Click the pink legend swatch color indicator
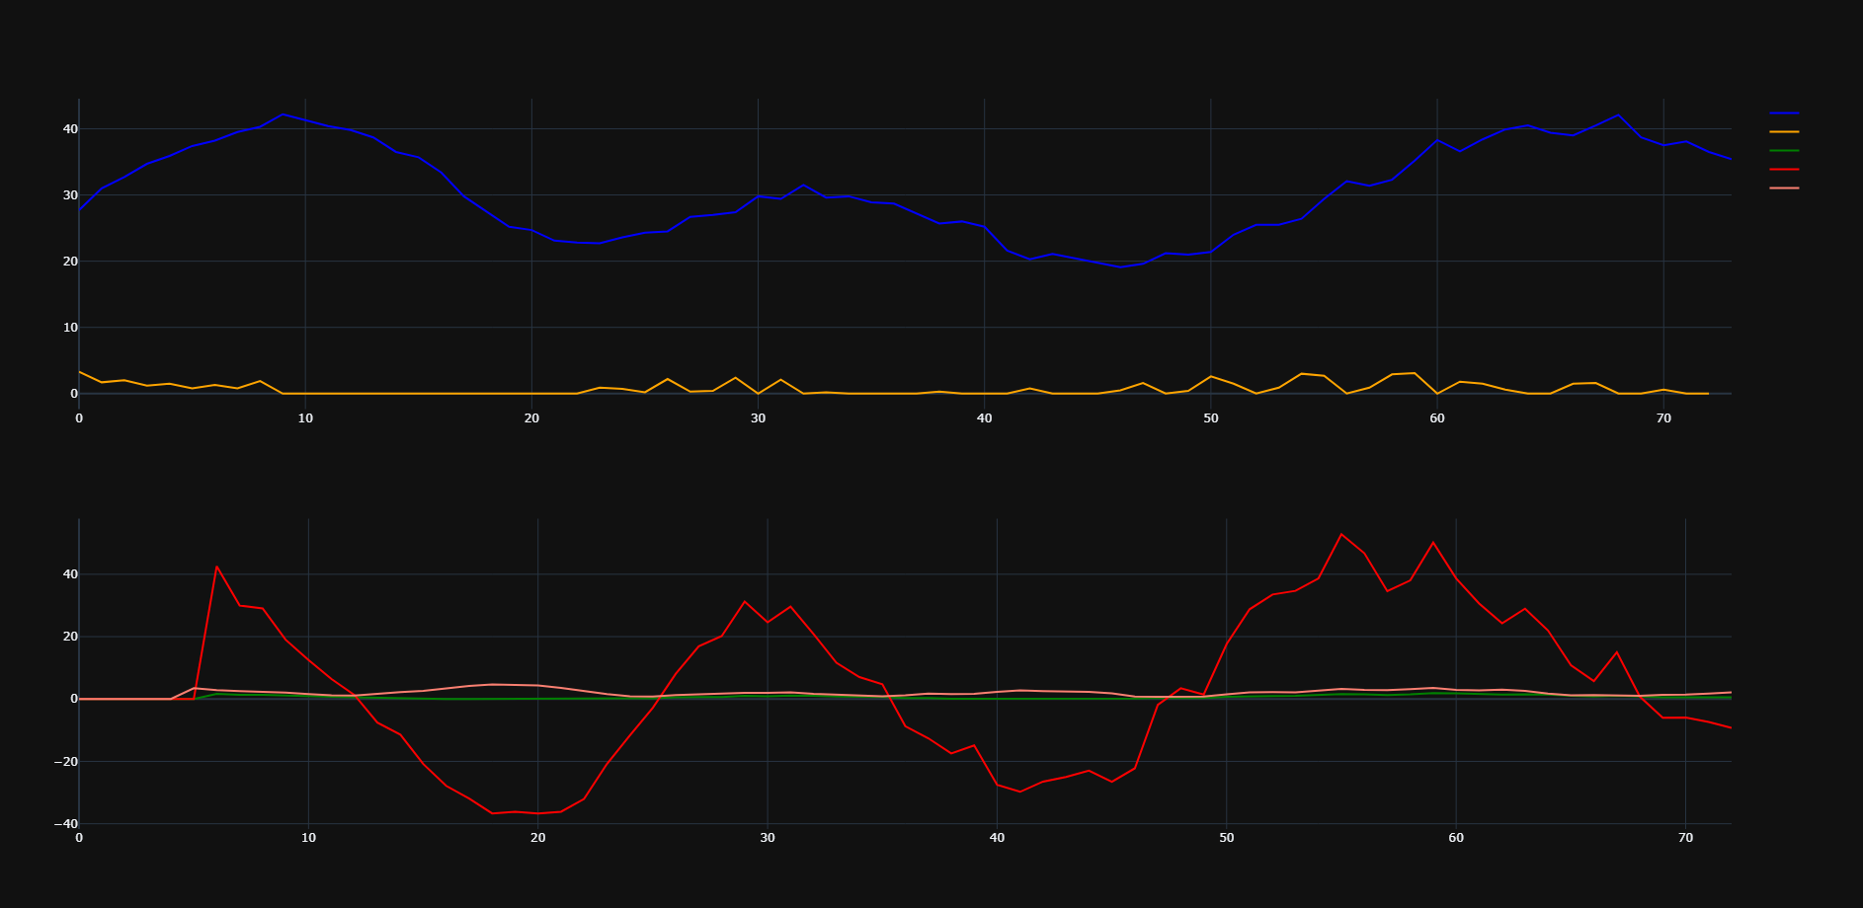Viewport: 1863px width, 908px height. (1783, 188)
